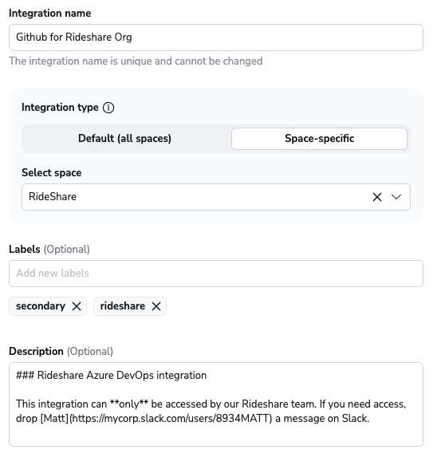437x461 pixels.
Task: Clear the selected RideShare space
Action: click(x=377, y=197)
